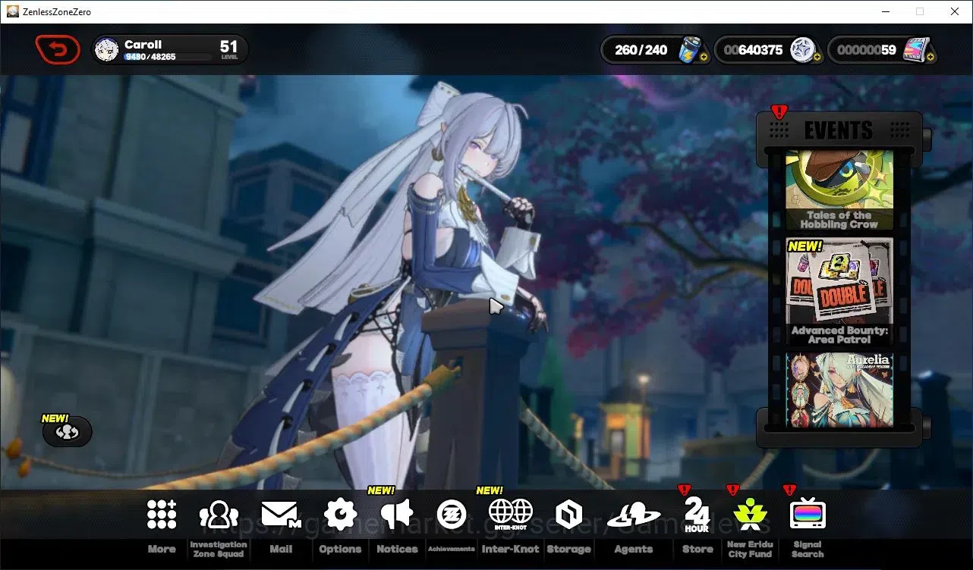The width and height of the screenshot is (973, 570).
Task: Close the ZenlessZoneZero window
Action: point(955,11)
